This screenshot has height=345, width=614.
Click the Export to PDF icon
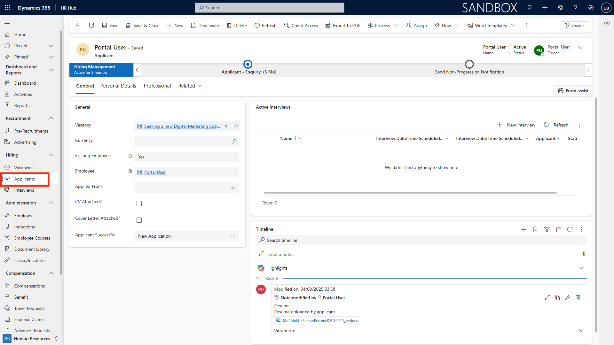click(328, 25)
